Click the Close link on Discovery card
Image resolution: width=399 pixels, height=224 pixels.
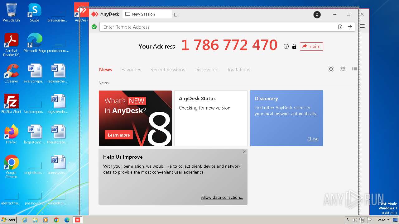pyautogui.click(x=313, y=139)
